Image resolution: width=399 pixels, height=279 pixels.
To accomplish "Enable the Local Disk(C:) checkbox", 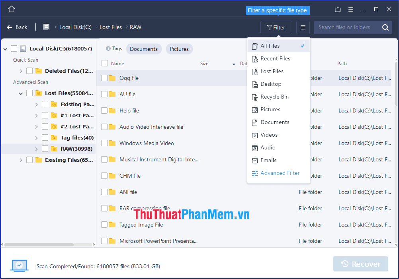I will point(14,48).
